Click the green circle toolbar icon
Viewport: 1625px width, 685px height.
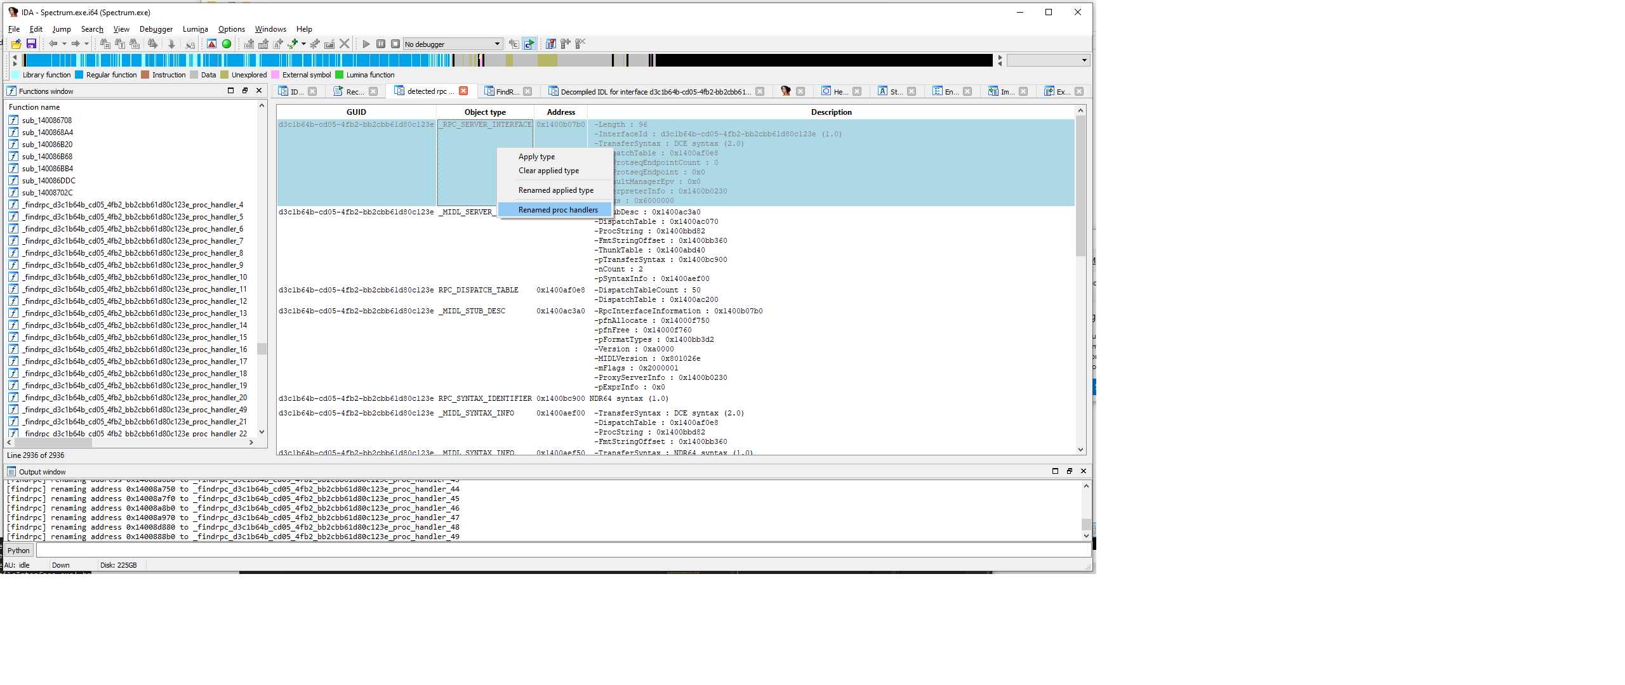pos(227,44)
